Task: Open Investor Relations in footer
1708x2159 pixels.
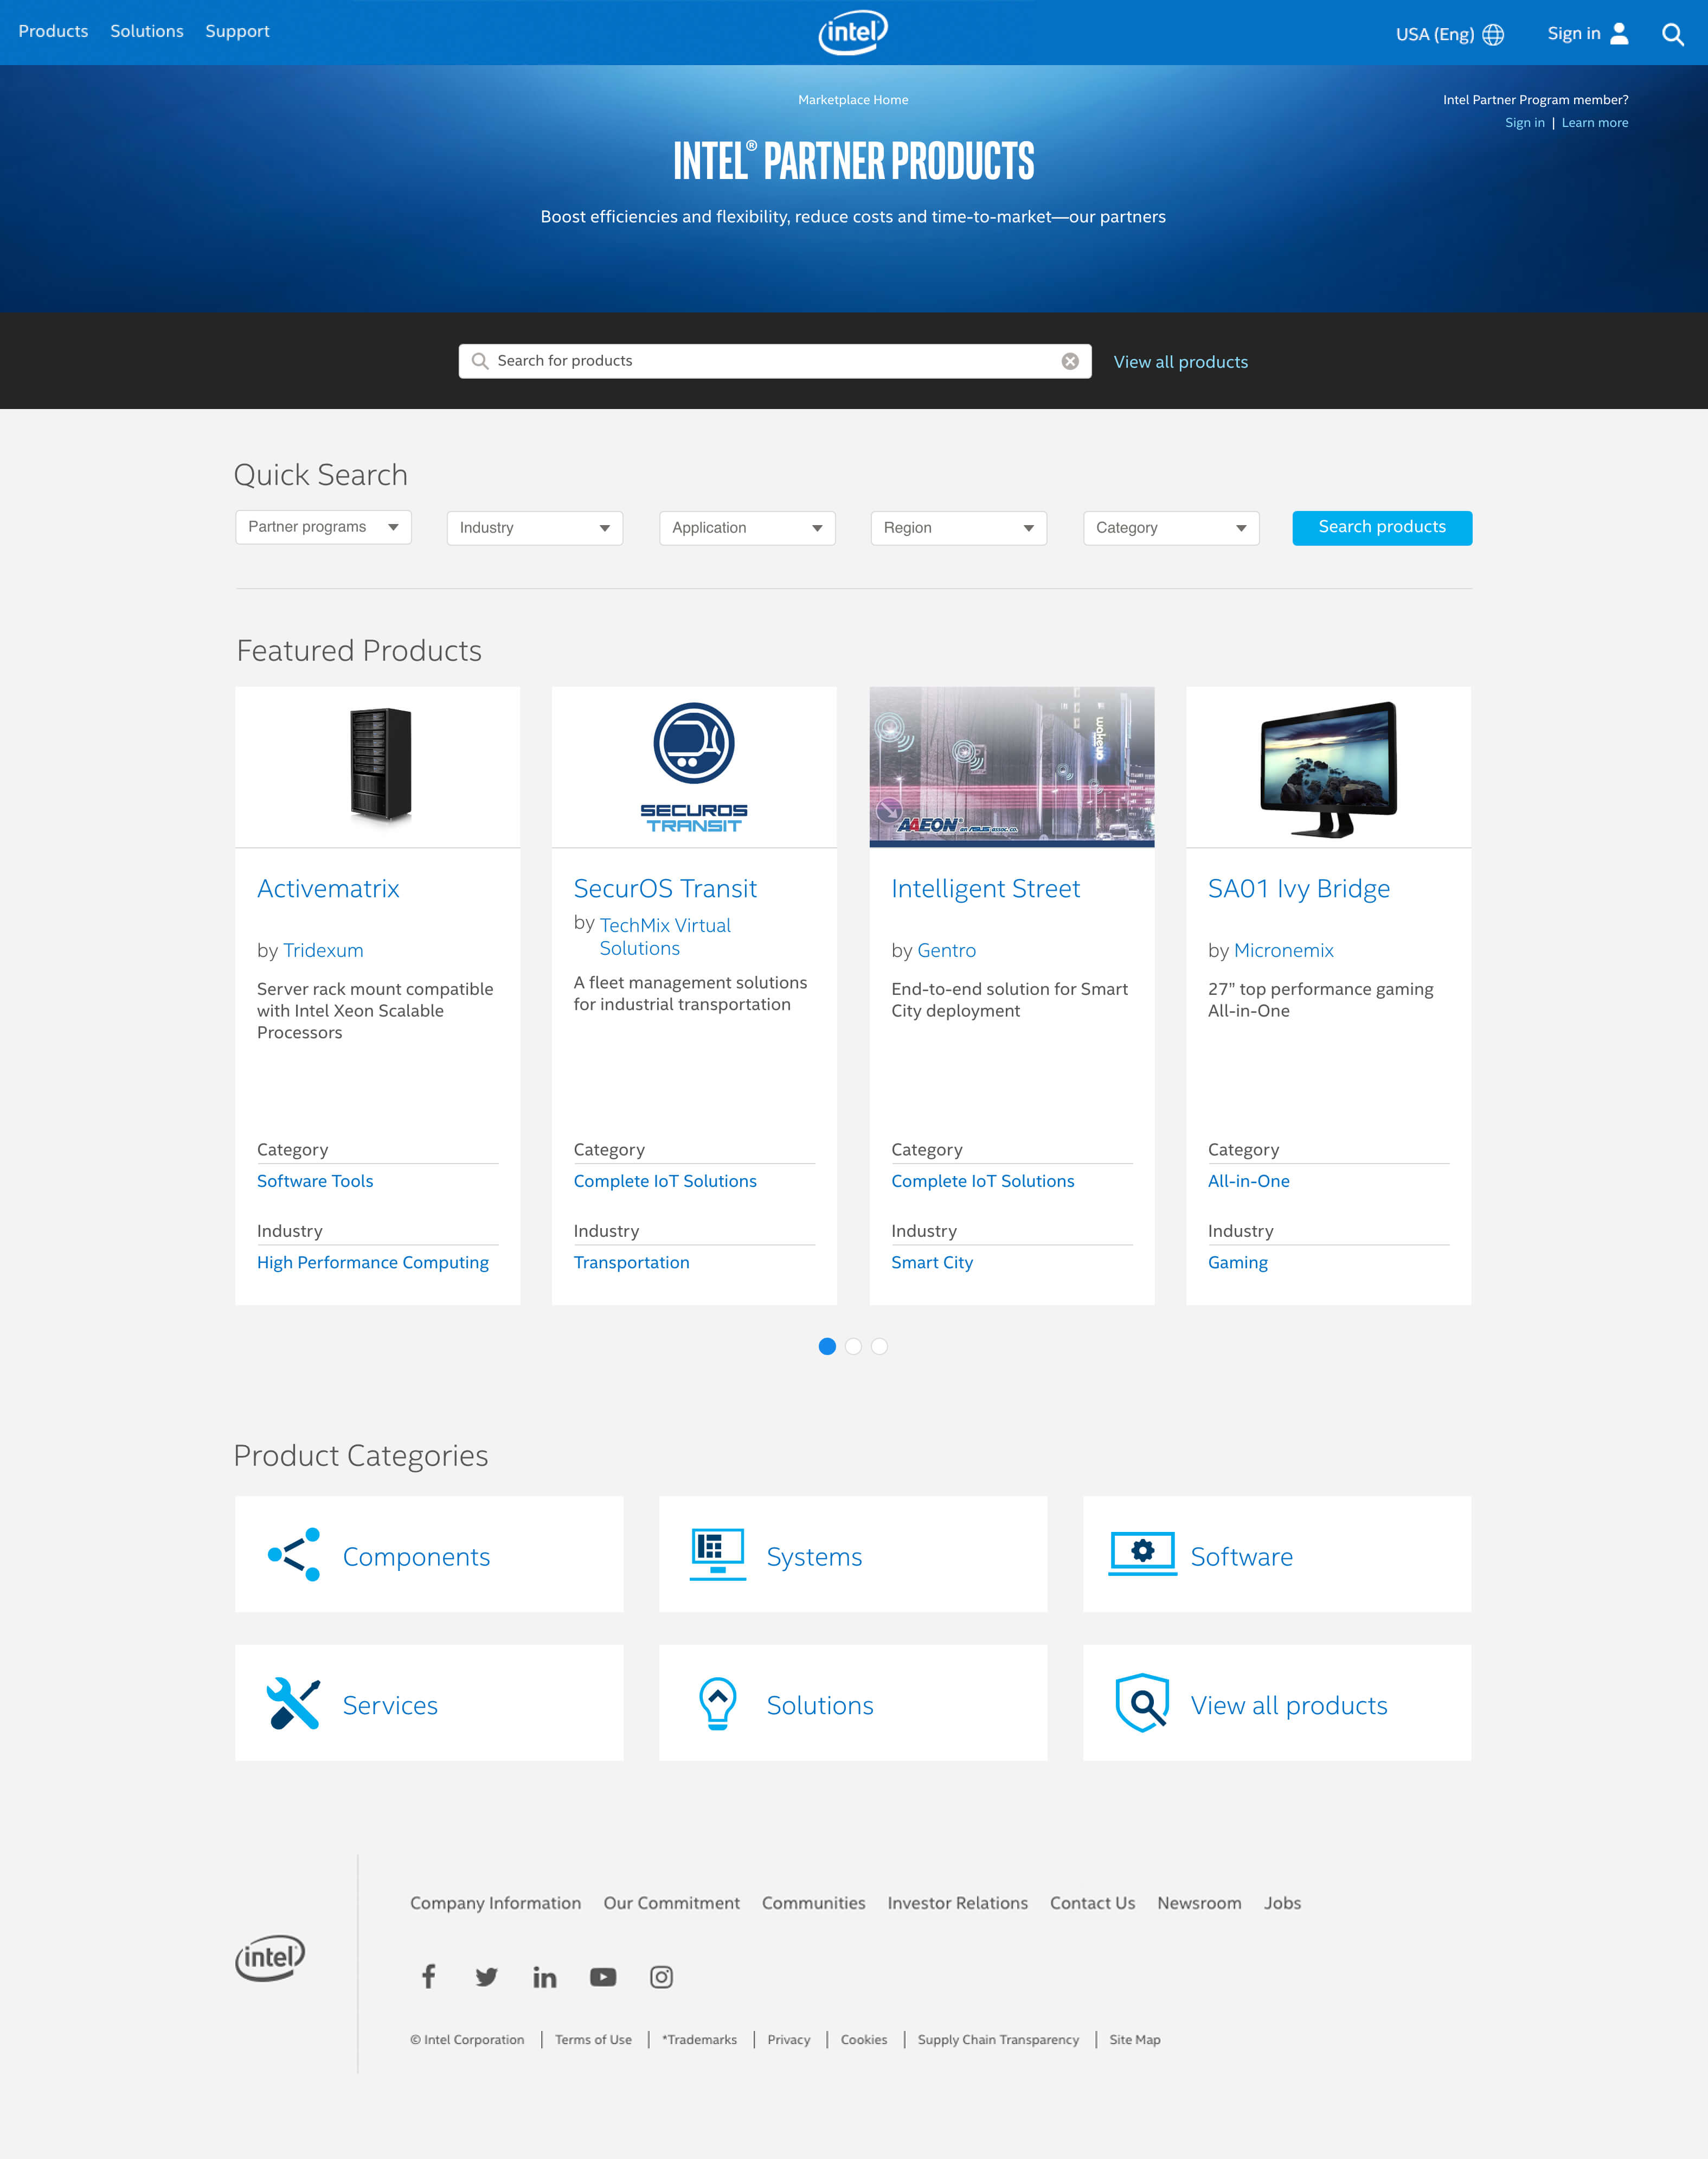Action: 958,1903
